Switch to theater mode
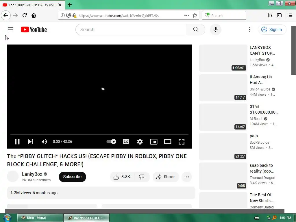296x222 pixels. [x=168, y=142]
